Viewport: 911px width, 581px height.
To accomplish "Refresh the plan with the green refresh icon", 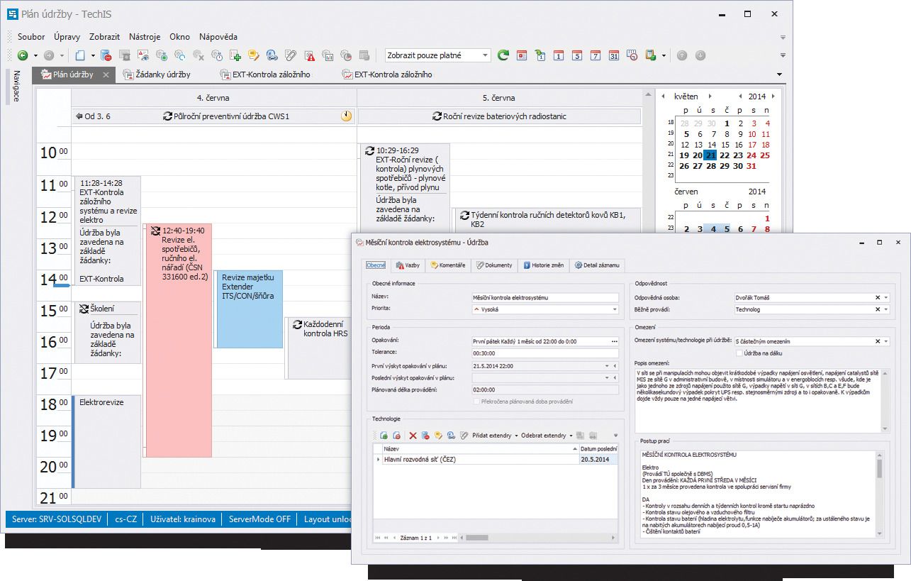I will pyautogui.click(x=503, y=55).
